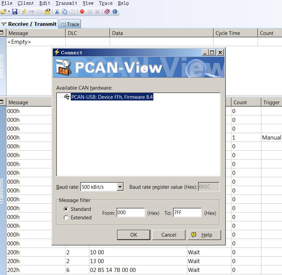Viewport: 282px width, 275px height.
Task: Open the Edit menu
Action: coord(45,3)
